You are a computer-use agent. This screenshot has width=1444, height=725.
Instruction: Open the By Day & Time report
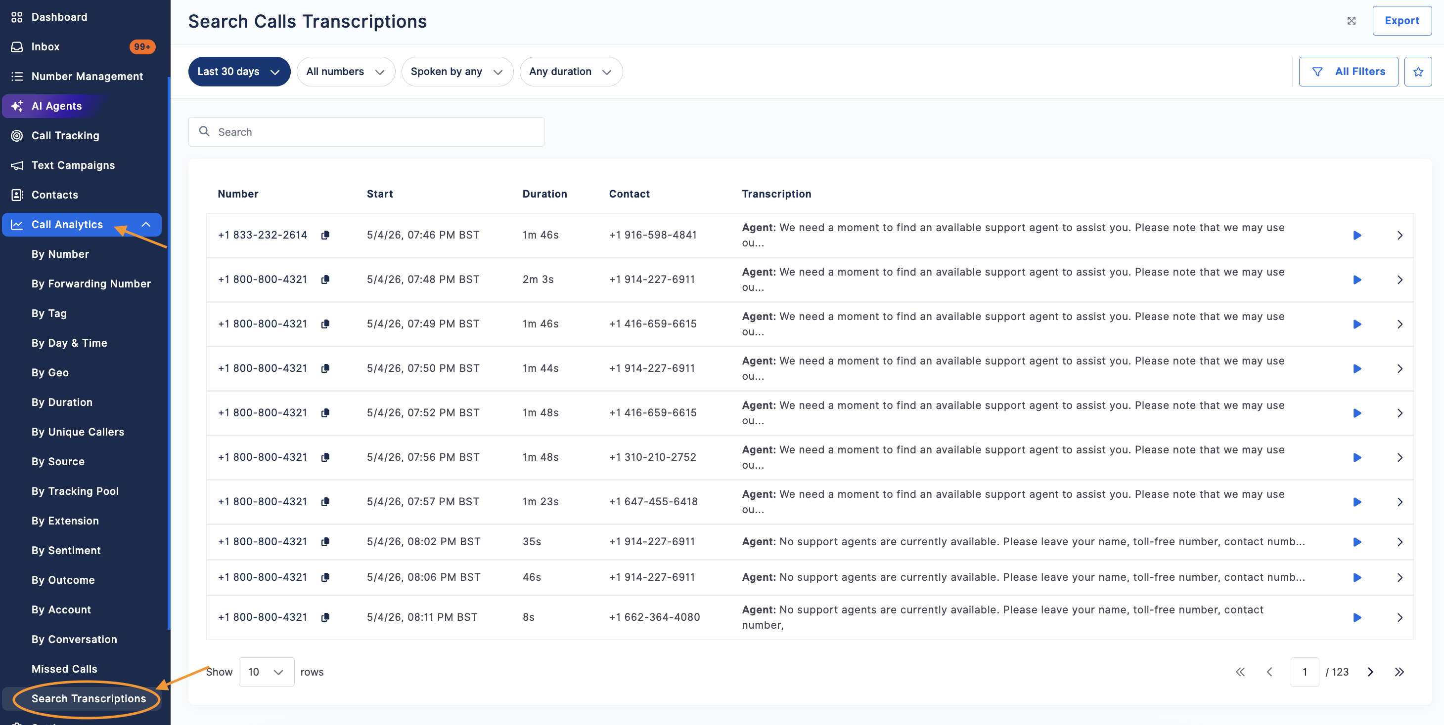pos(69,343)
